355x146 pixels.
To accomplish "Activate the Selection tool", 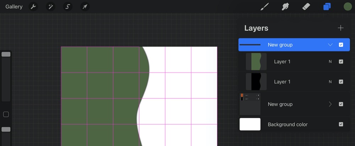I will pos(67,7).
